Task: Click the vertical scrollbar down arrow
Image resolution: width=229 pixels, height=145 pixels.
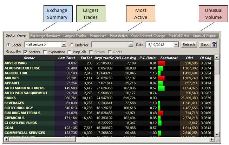Action: [217, 135]
